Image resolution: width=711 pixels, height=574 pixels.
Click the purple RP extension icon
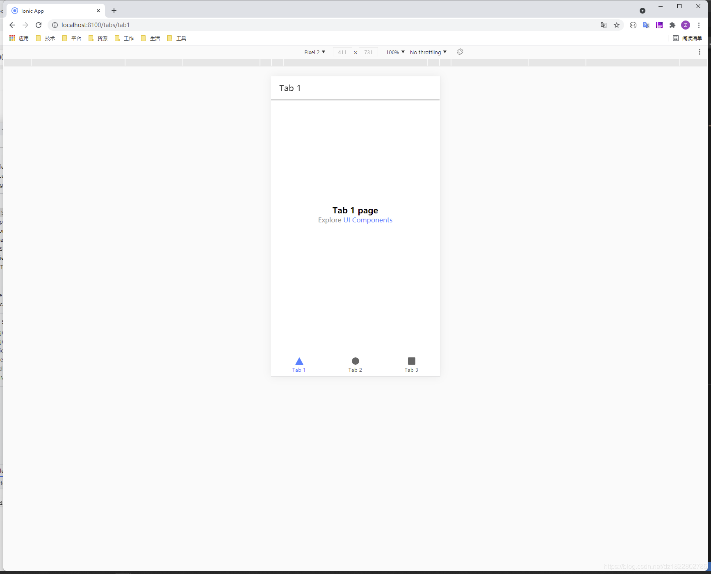coord(659,25)
